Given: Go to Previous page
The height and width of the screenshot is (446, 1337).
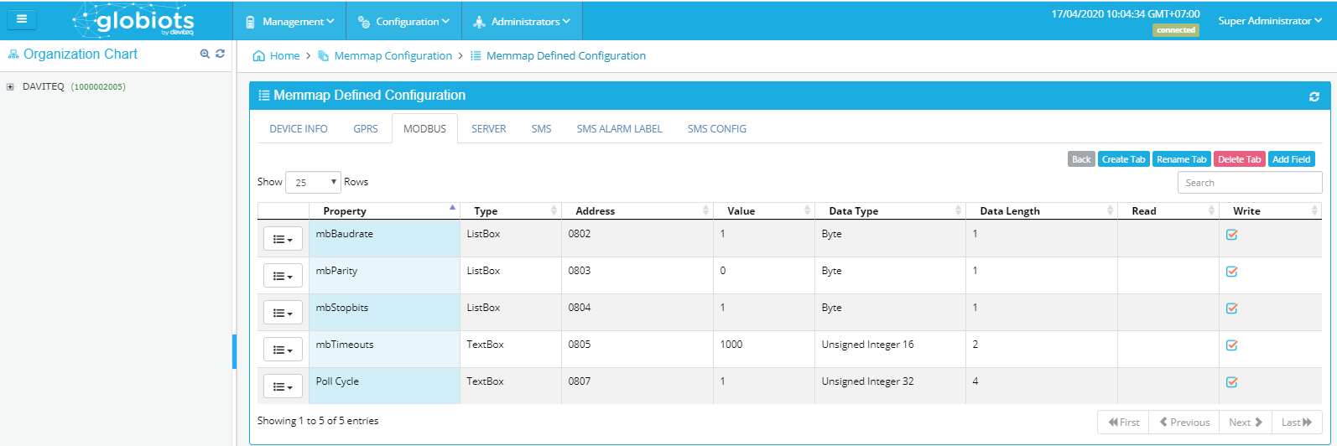Looking at the screenshot, I should click(1184, 423).
